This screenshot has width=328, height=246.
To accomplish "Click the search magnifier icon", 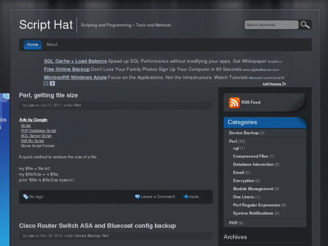I will (305, 25).
